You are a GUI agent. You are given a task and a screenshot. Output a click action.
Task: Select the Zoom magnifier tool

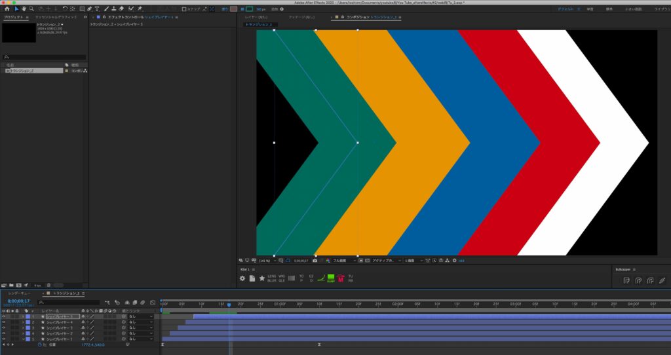coord(31,9)
